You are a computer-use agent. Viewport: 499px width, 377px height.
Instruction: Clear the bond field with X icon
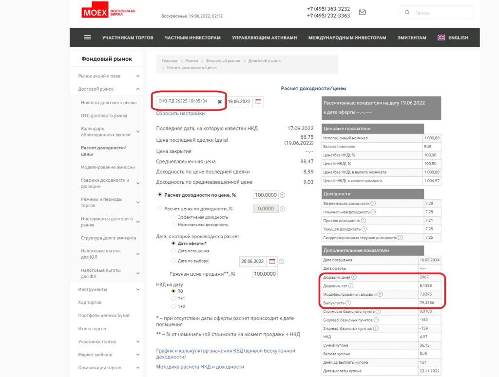[x=219, y=102]
